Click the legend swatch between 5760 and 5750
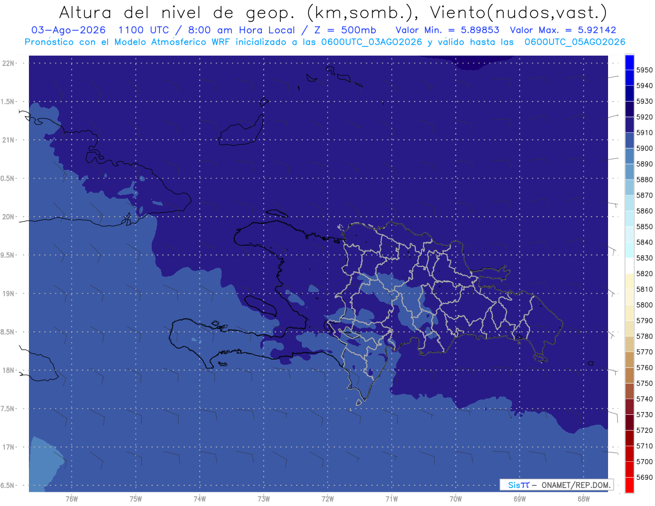 629,376
